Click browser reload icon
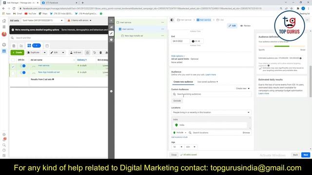 [14, 9]
